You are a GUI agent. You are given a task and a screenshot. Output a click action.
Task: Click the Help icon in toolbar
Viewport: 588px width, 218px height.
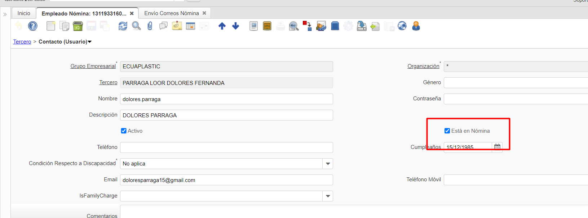(33, 26)
